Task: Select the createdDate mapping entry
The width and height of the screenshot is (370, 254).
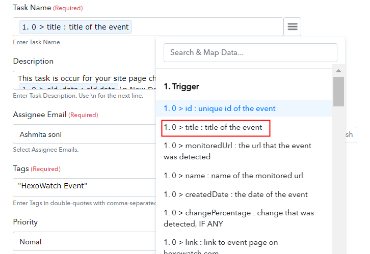Action: coord(244,194)
